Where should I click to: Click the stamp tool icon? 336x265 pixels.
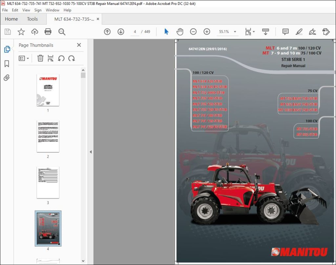coord(326,32)
